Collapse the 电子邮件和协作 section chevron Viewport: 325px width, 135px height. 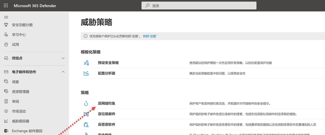pyautogui.click(x=63, y=72)
